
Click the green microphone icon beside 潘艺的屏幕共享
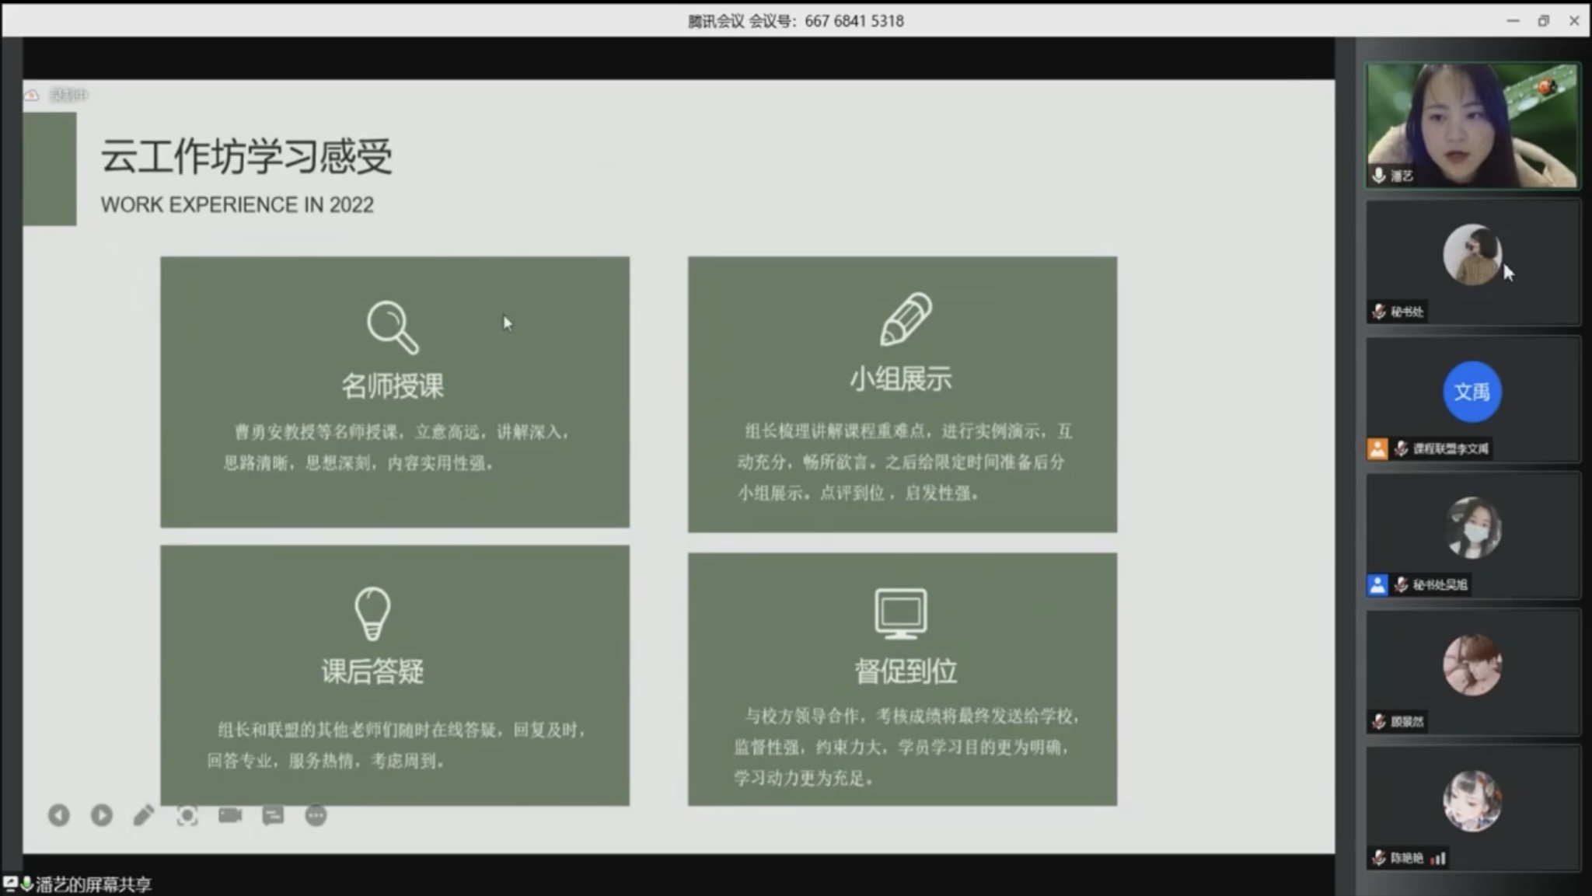click(x=26, y=884)
